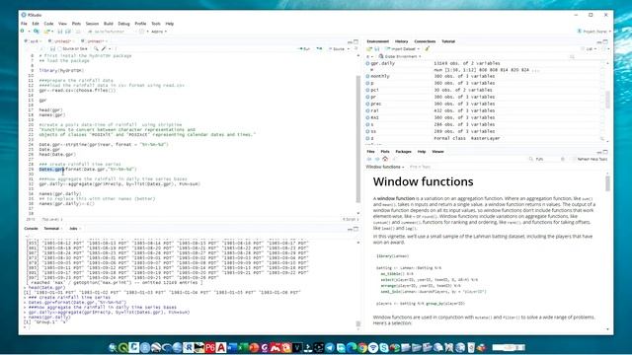The width and height of the screenshot is (632, 355).
Task: Click the help search input field
Action: point(547,159)
